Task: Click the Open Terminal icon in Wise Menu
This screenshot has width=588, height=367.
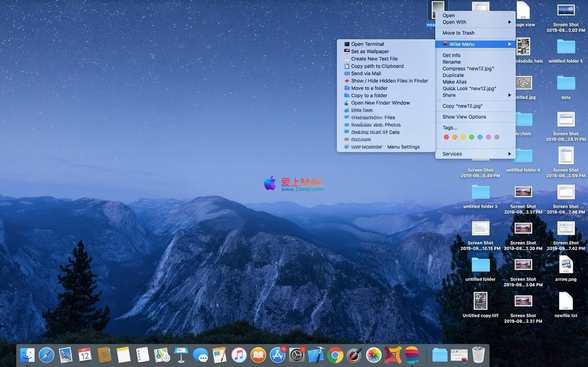Action: [x=347, y=44]
